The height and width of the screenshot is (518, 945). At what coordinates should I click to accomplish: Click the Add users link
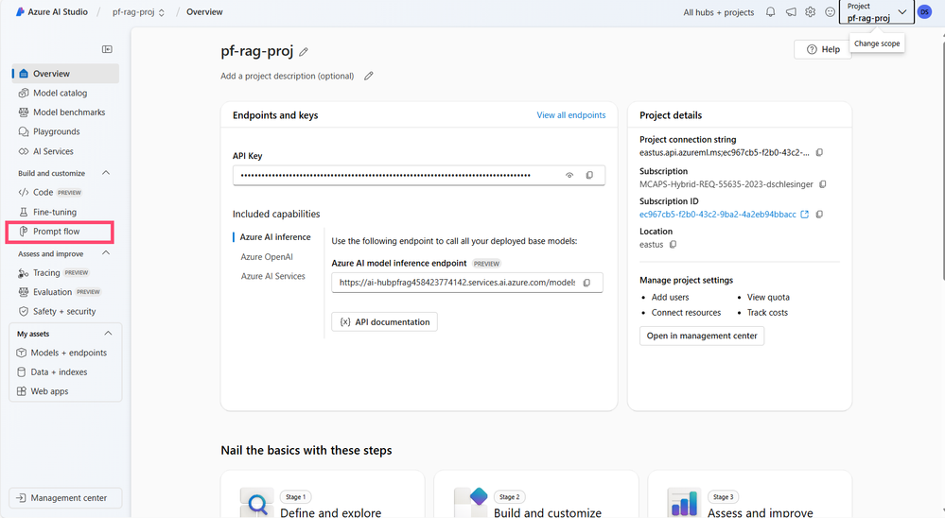[x=670, y=297]
